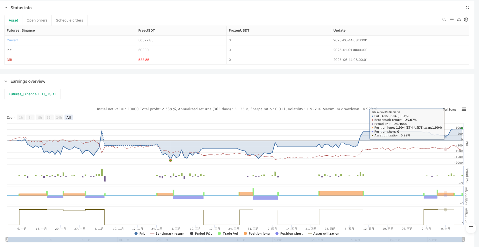Click the scroll-to-top arrow button

471,228
